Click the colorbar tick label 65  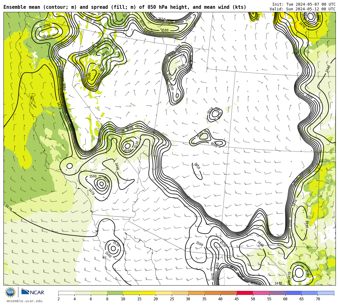point(302,299)
